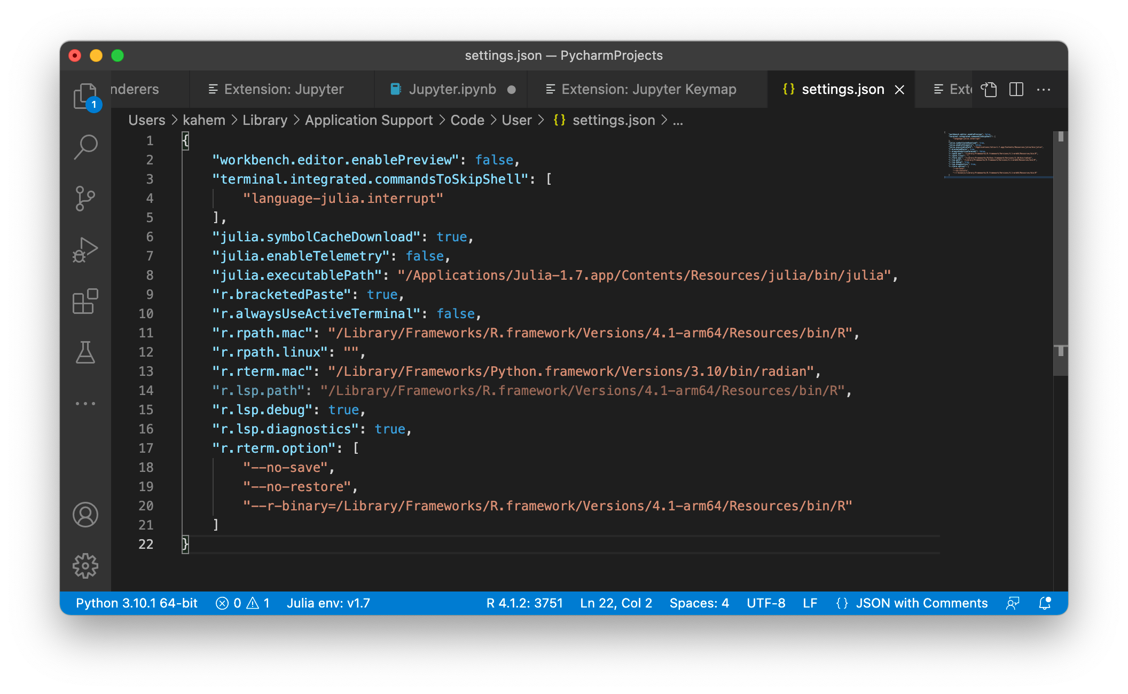Click the JSON with Comments language mode
Image resolution: width=1128 pixels, height=694 pixels.
point(921,603)
